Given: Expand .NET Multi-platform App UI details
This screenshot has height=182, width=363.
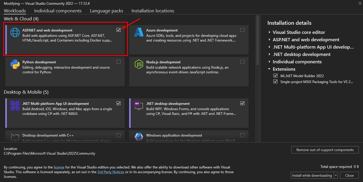Looking at the screenshot, I should [x=269, y=47].
